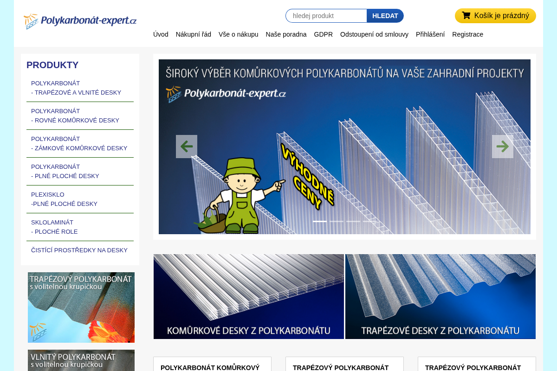Click the HLEDAT search button

385,16
